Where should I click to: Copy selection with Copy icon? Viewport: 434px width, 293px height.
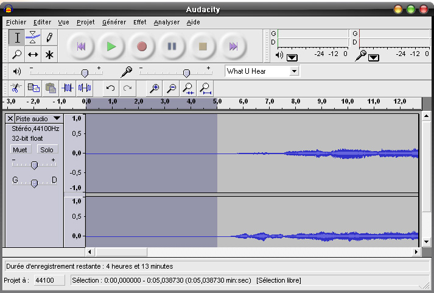(x=33, y=88)
